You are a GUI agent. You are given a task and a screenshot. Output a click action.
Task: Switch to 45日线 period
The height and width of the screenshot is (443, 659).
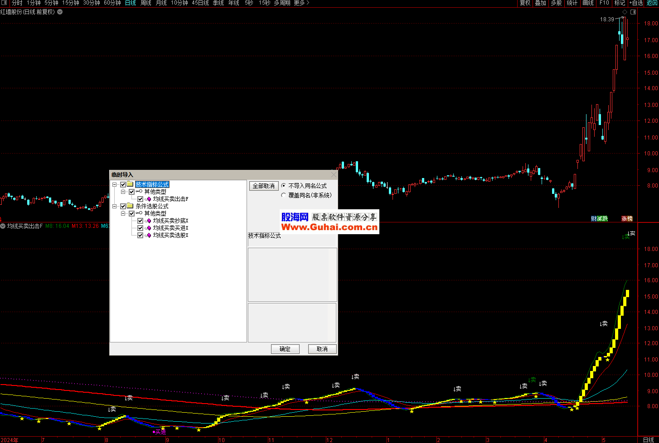point(200,3)
